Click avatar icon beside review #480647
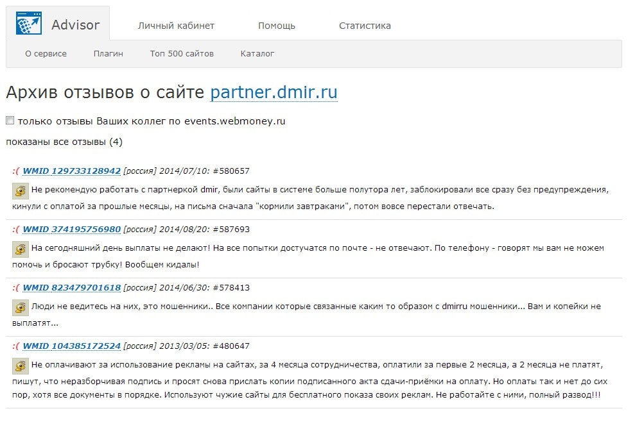Viewport: 644px width, 429px height. (x=21, y=366)
